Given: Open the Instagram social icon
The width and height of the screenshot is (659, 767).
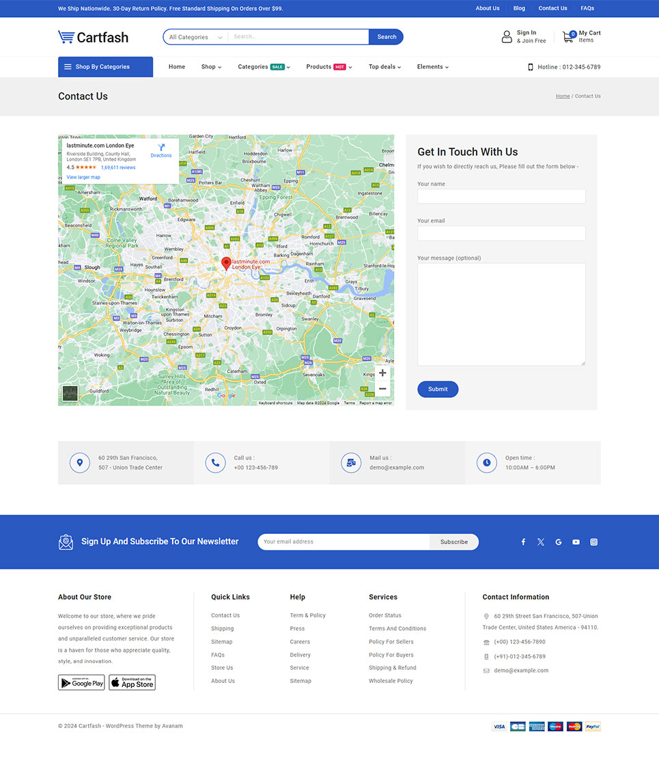Looking at the screenshot, I should pyautogui.click(x=593, y=542).
